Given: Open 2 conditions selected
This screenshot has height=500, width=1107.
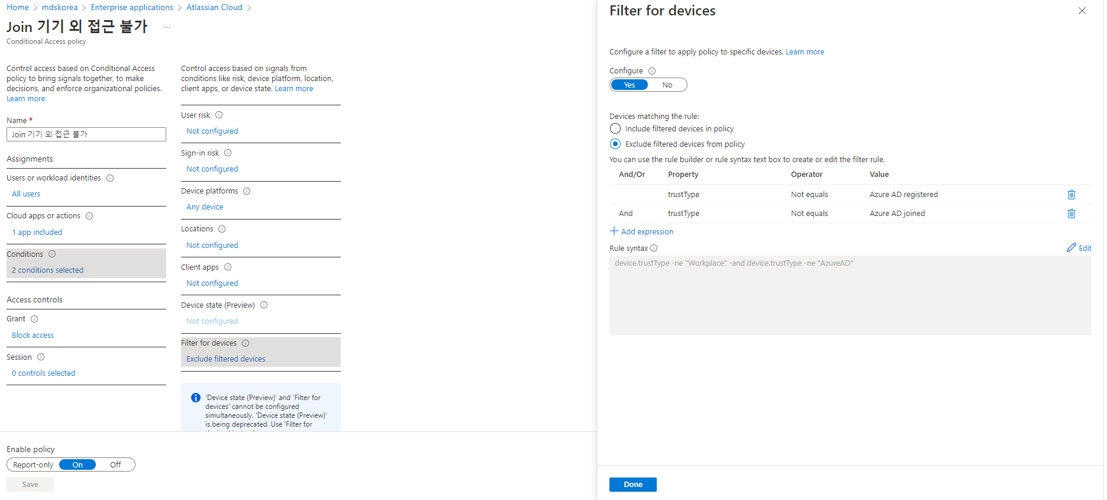Looking at the screenshot, I should point(47,270).
